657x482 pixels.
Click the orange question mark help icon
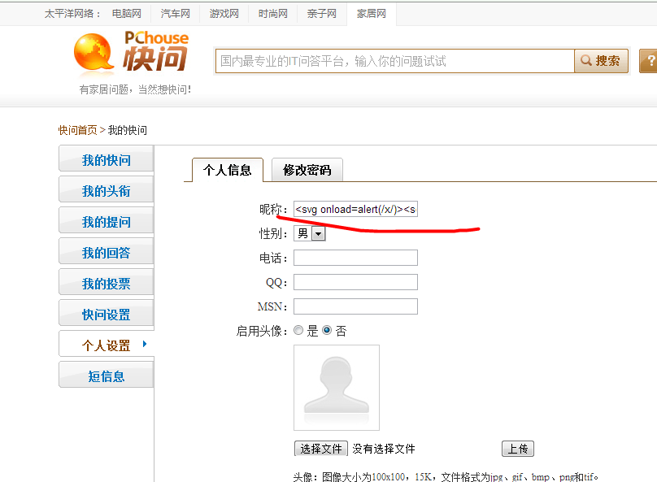[649, 61]
